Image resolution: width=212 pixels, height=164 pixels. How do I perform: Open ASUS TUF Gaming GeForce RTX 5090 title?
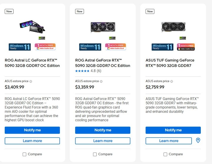[x=170, y=63]
